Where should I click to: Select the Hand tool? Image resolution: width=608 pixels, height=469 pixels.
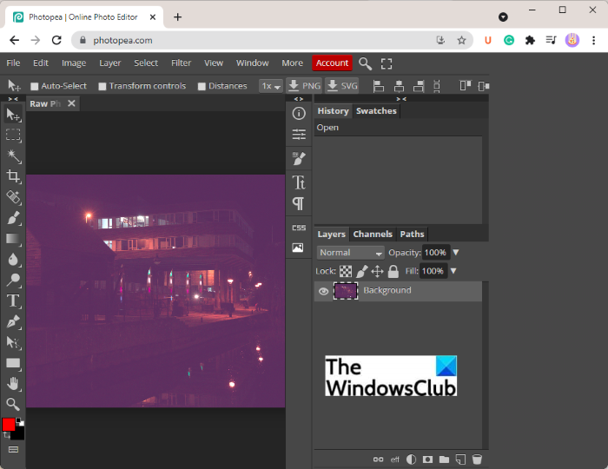[13, 383]
